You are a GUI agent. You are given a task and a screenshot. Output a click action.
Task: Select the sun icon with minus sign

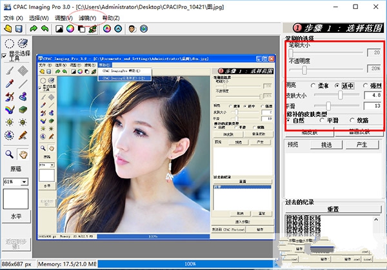pos(23,122)
